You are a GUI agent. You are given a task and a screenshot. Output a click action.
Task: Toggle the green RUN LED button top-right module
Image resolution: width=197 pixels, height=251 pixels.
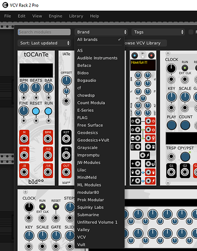185,68
